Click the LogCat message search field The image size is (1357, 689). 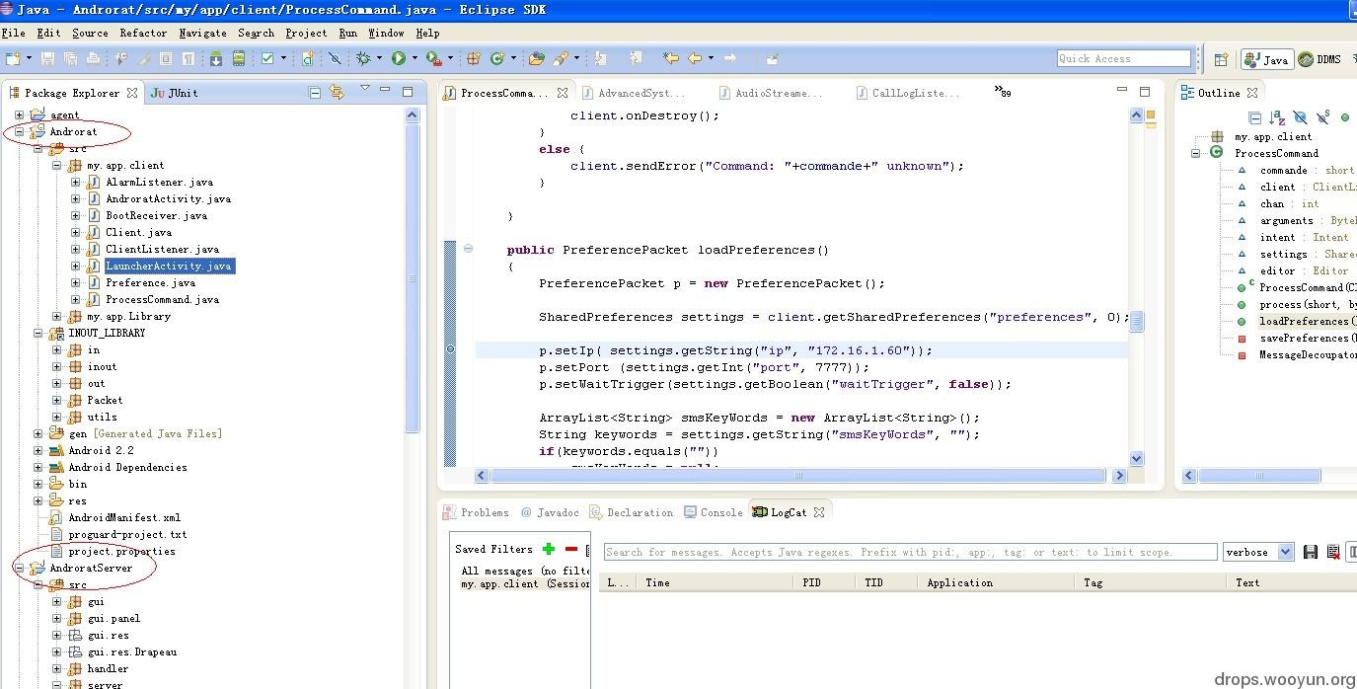908,552
